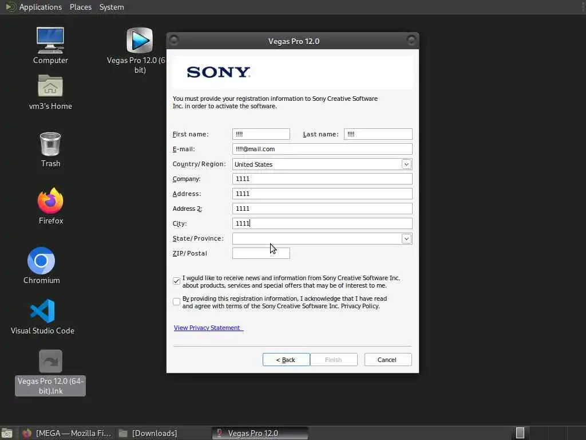The image size is (586, 440).
Task: Click the E-mail input field
Action: click(322, 149)
